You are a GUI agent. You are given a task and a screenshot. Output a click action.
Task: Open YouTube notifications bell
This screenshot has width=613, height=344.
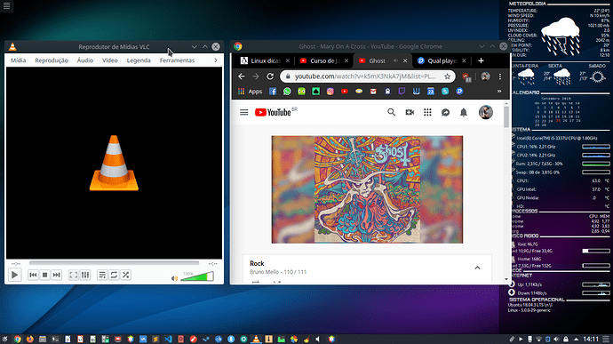(463, 112)
